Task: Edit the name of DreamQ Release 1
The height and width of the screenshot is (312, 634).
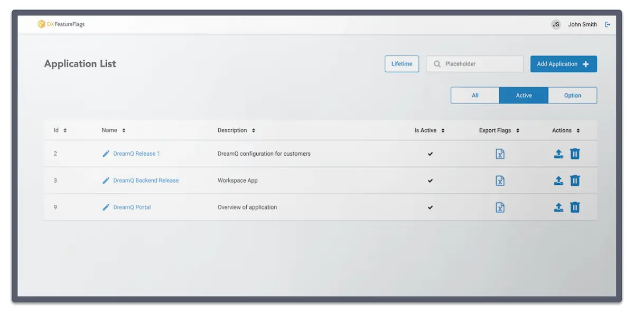Action: (x=106, y=154)
